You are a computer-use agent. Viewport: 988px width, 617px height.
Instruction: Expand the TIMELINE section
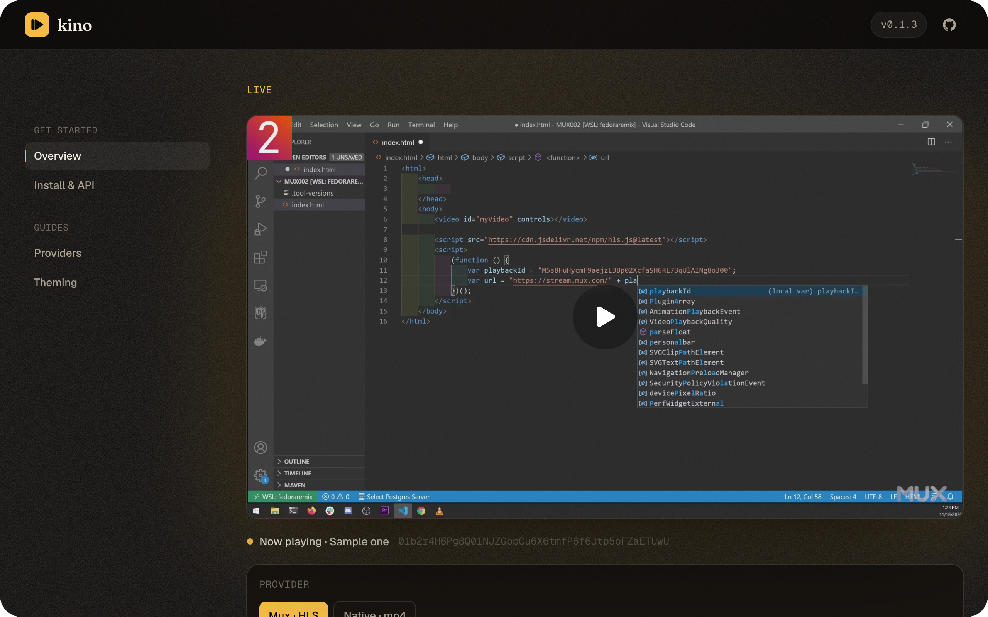pyautogui.click(x=320, y=474)
